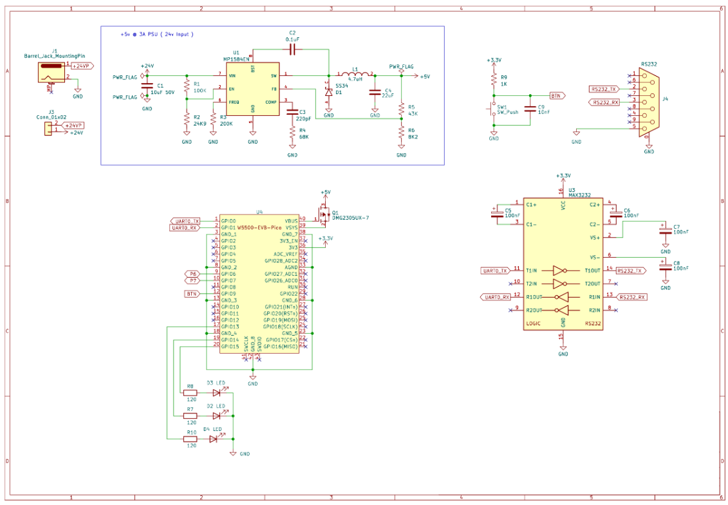This screenshot has height=505, width=728.
Task: Click the 'DMG2305UX-7' part name text
Action: [350, 218]
